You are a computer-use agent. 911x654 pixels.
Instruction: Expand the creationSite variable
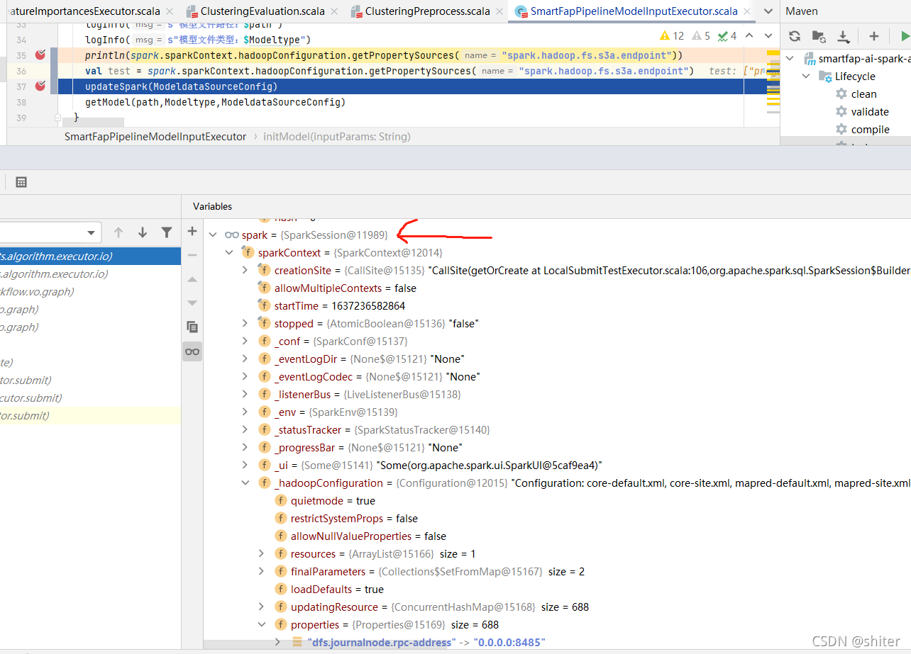pyautogui.click(x=245, y=270)
